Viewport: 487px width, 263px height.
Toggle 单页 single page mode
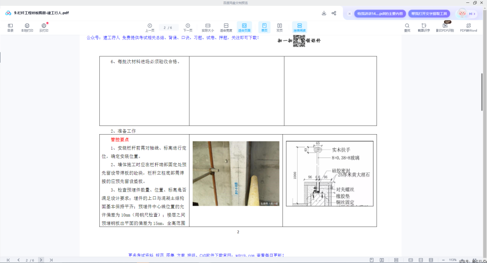264,27
